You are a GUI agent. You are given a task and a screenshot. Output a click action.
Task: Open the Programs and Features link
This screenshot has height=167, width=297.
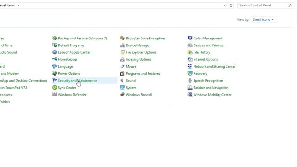coord(143,73)
